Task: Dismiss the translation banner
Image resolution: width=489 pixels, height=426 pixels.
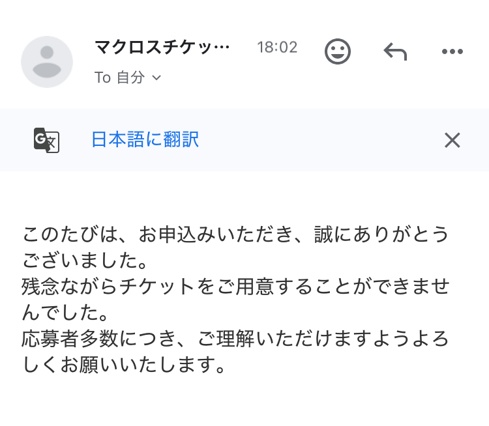Action: [452, 140]
